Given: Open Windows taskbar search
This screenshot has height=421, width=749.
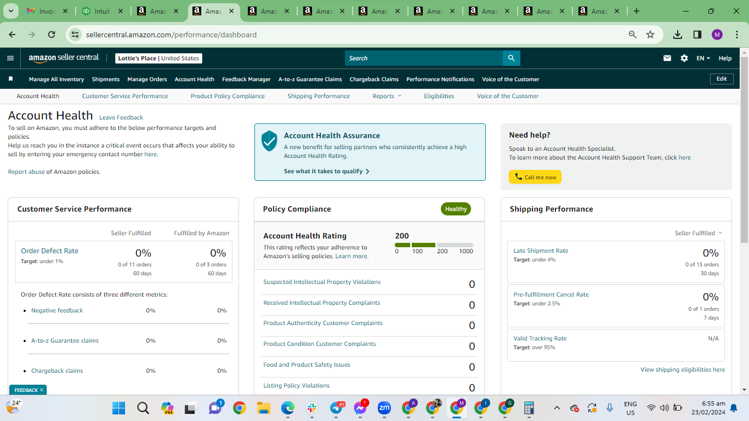Looking at the screenshot, I should point(143,408).
